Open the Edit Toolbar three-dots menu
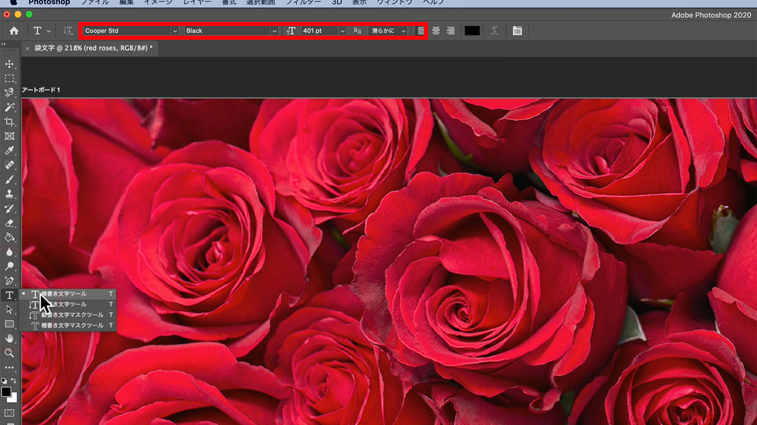Screen dimensions: 757x425 pos(9,368)
